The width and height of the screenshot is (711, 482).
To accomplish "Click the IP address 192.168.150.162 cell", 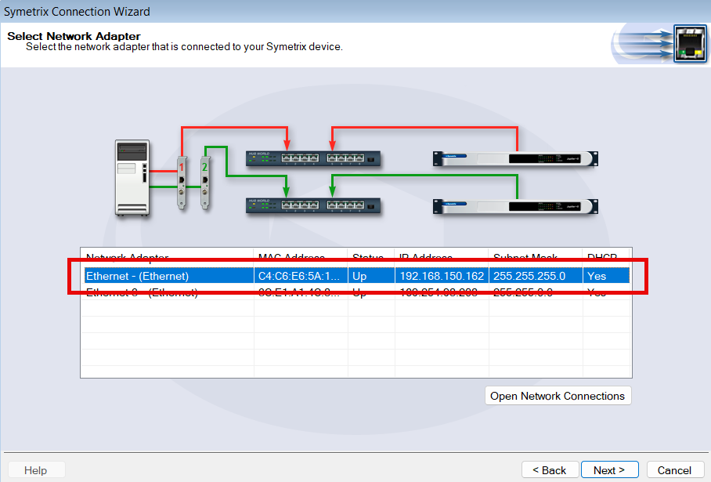I will tap(442, 276).
